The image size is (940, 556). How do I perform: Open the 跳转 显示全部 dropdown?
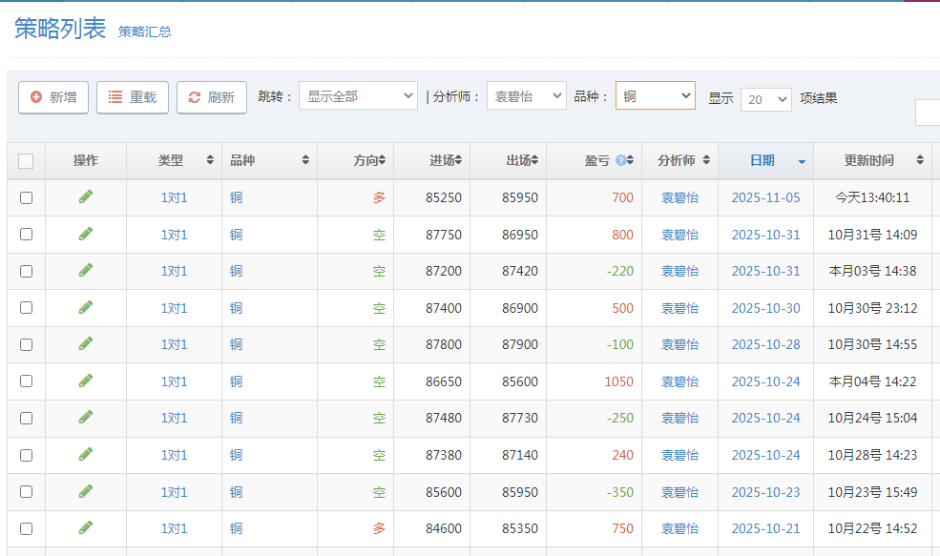[358, 96]
